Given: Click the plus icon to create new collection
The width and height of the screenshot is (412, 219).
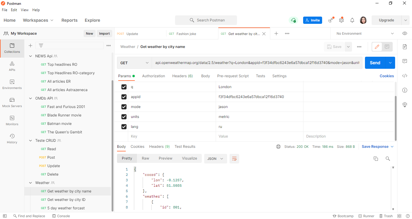Looking at the screenshot, I should coord(30,46).
